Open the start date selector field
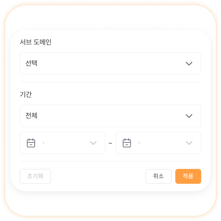 tap(63, 143)
